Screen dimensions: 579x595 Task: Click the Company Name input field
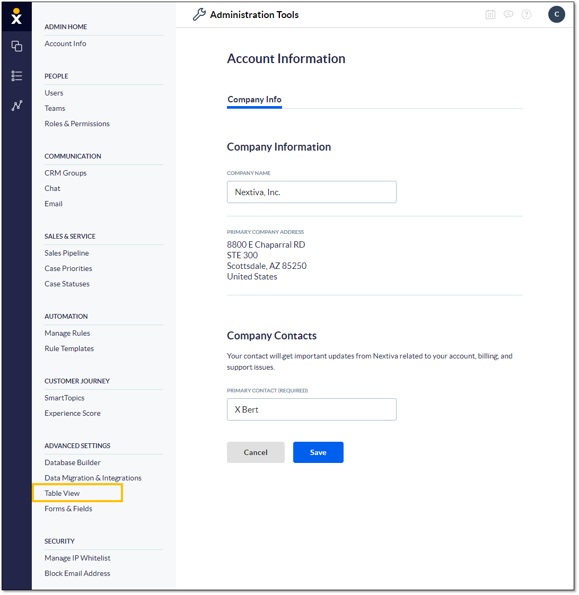point(312,192)
